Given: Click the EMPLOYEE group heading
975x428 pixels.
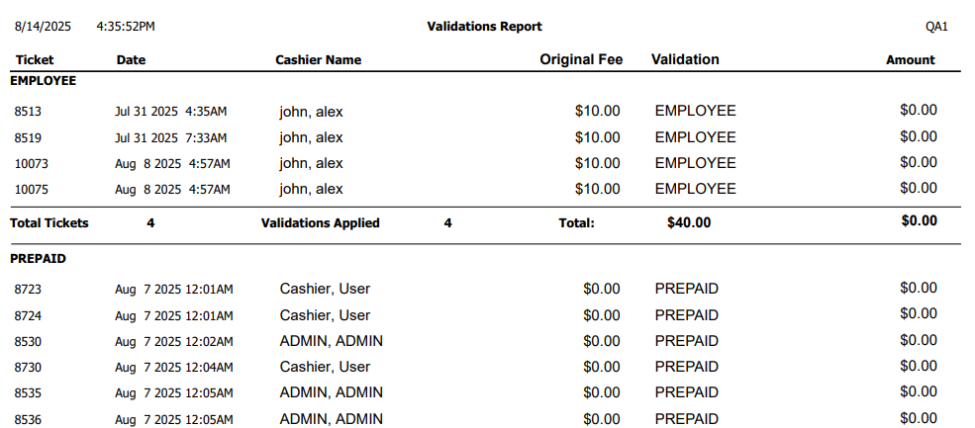Looking at the screenshot, I should 44,80.
